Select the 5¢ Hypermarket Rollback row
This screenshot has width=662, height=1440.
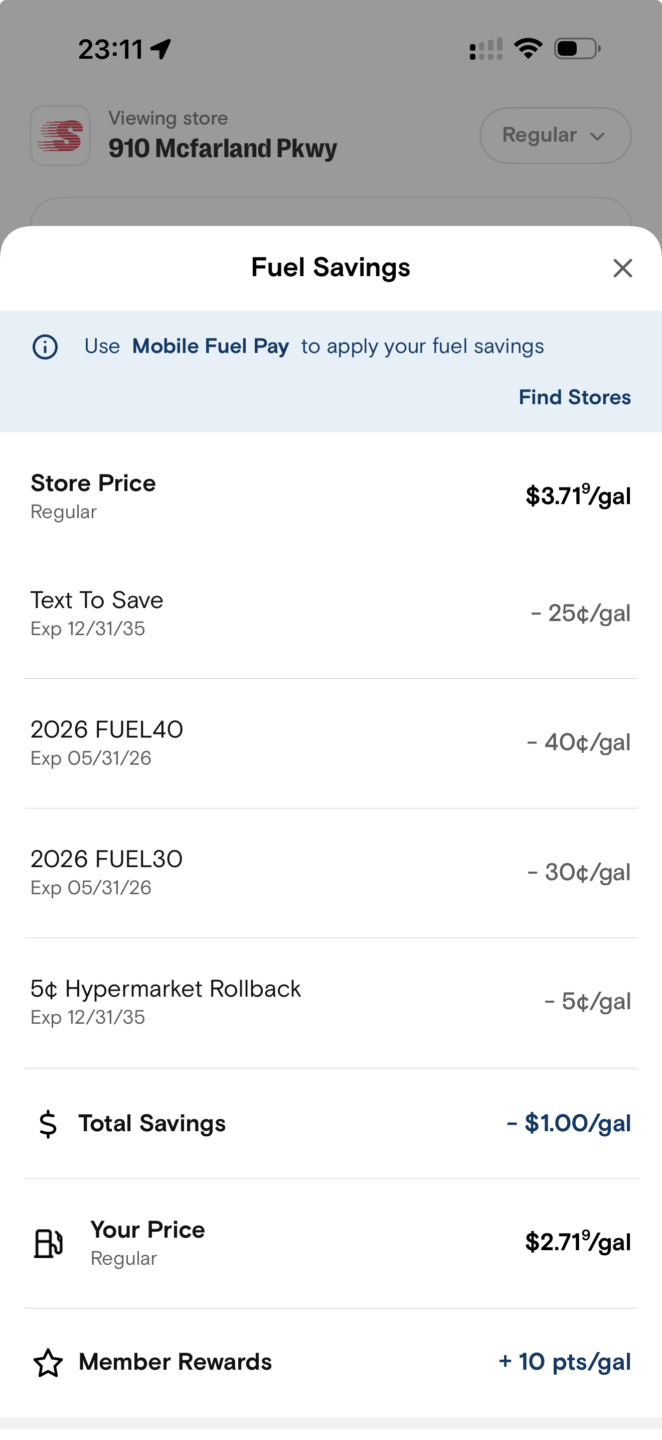330,1002
